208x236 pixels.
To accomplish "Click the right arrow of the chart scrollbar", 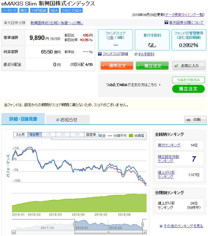I will point(145,232).
